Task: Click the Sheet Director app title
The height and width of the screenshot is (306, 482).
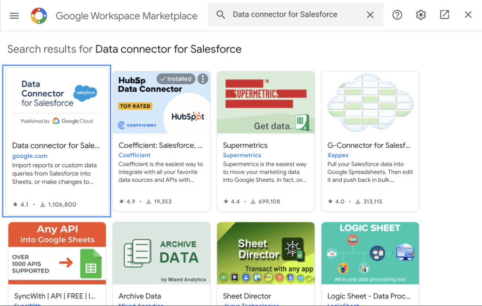Action: point(247,296)
